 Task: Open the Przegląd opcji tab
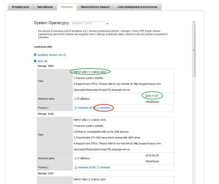(20, 7)
